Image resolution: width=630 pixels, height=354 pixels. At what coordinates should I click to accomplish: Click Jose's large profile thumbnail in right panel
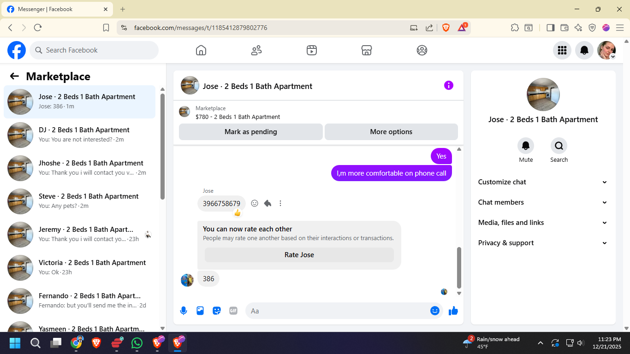click(x=543, y=94)
